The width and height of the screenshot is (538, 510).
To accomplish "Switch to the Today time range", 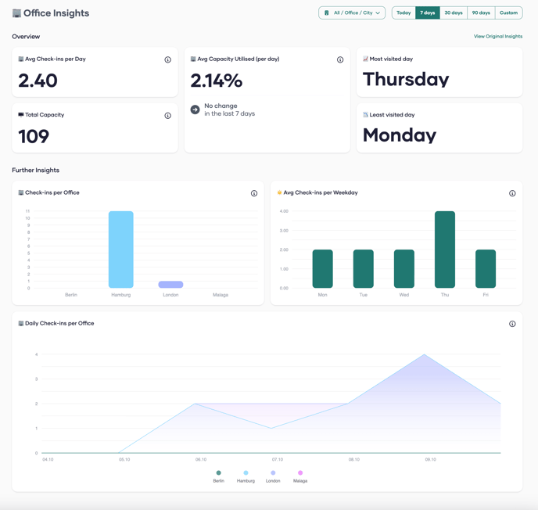I will pos(403,13).
